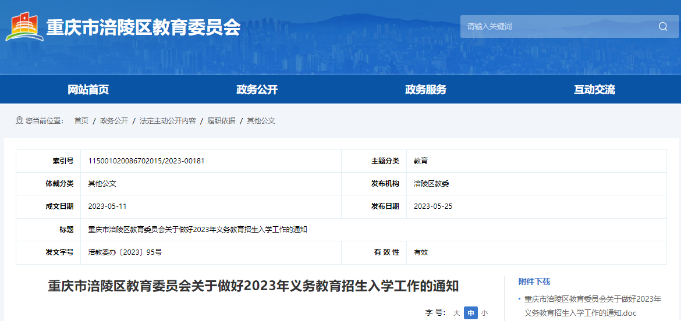Open the 政务服务 navigation menu
This screenshot has width=681, height=321.
pyautogui.click(x=425, y=90)
